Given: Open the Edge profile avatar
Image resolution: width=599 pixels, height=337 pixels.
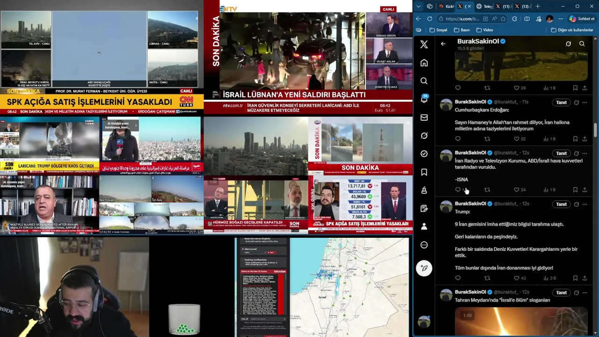Looking at the screenshot, I should tap(549, 19).
